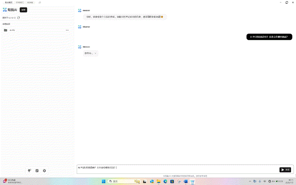Open the three-dot menu for AI PC

pyautogui.click(x=67, y=30)
